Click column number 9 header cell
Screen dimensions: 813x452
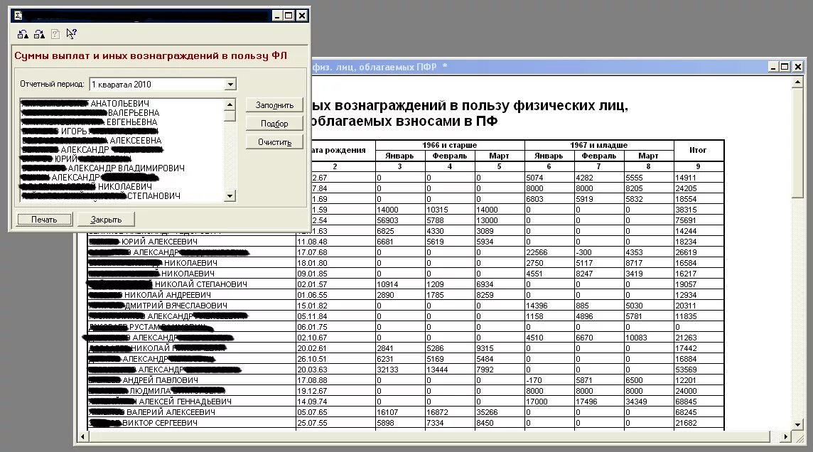tap(699, 166)
